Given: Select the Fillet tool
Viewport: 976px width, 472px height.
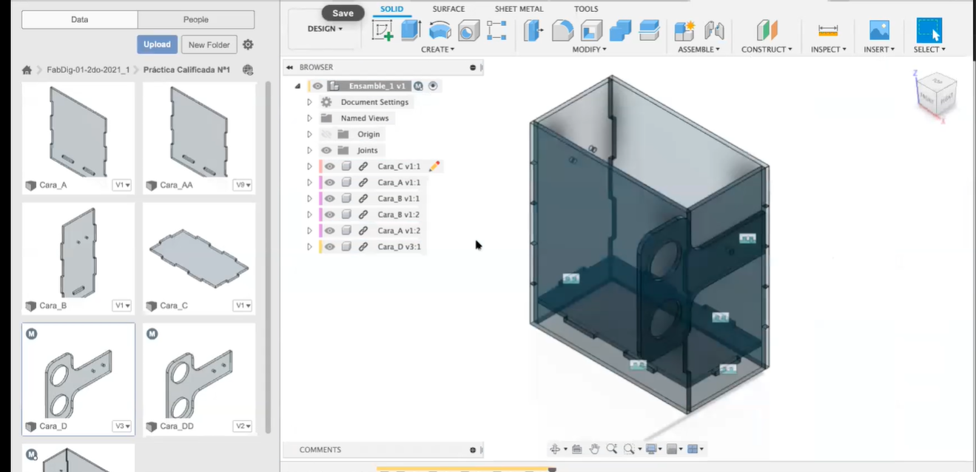Looking at the screenshot, I should click(x=562, y=30).
